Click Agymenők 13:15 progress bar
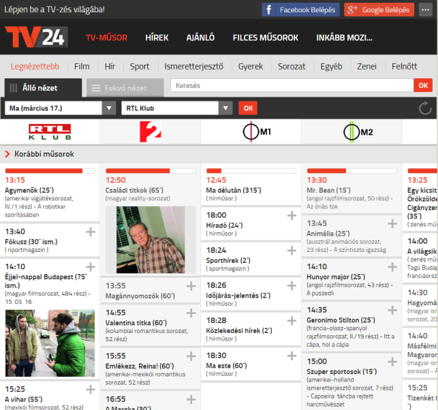 coord(50,171)
